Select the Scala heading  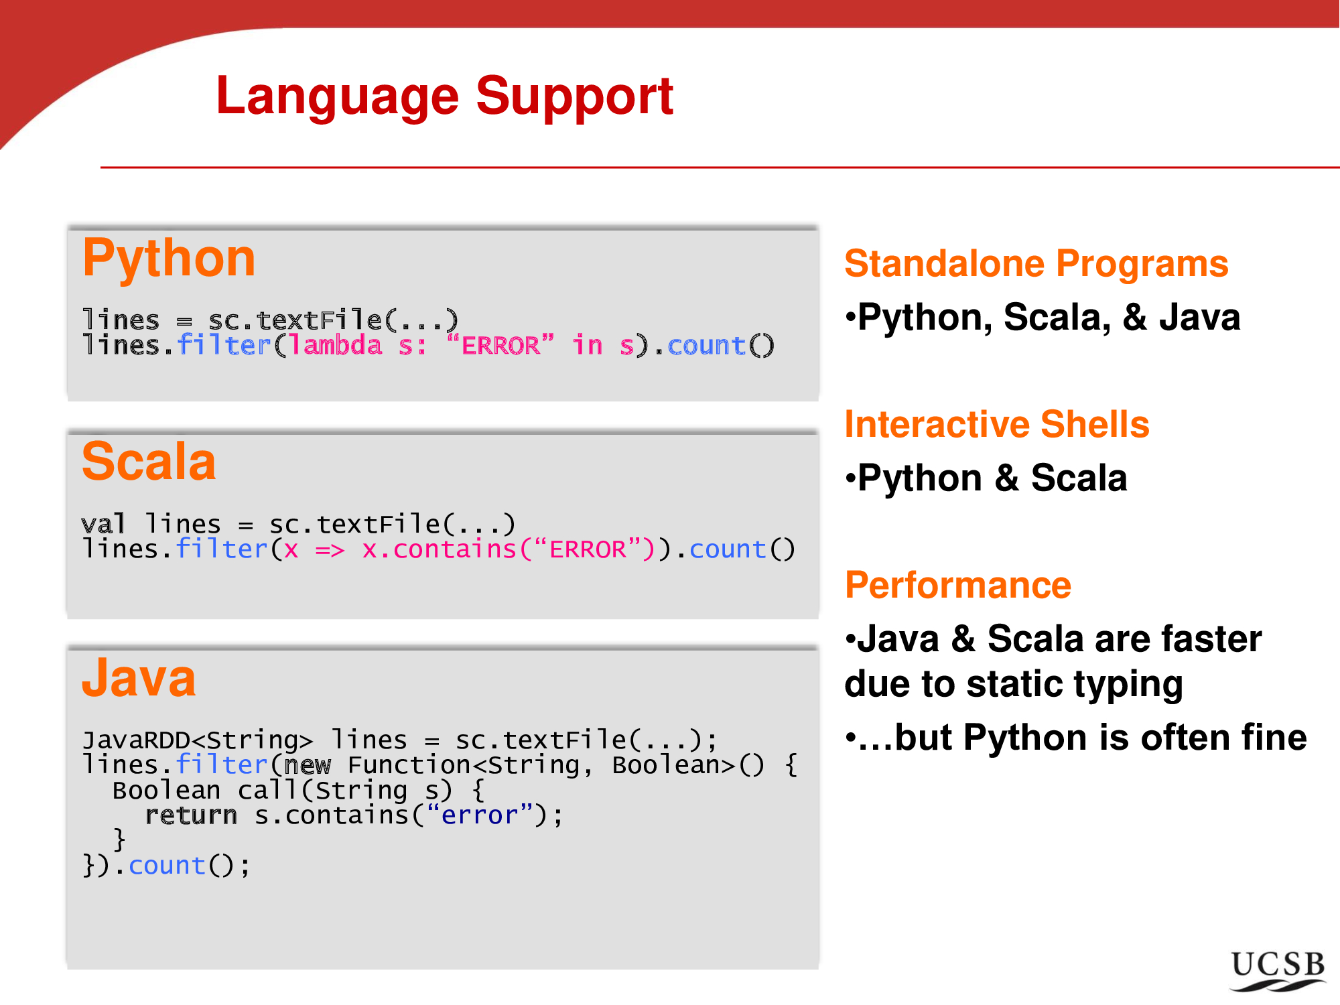pos(149,462)
